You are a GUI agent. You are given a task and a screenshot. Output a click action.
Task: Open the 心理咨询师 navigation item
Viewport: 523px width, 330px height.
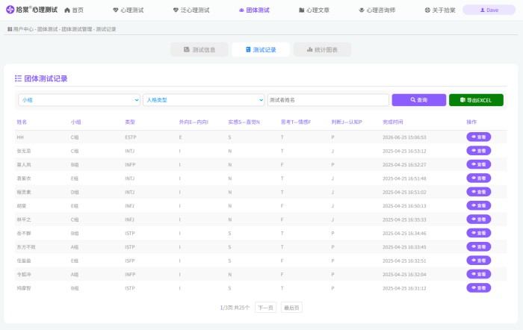tap(377, 10)
